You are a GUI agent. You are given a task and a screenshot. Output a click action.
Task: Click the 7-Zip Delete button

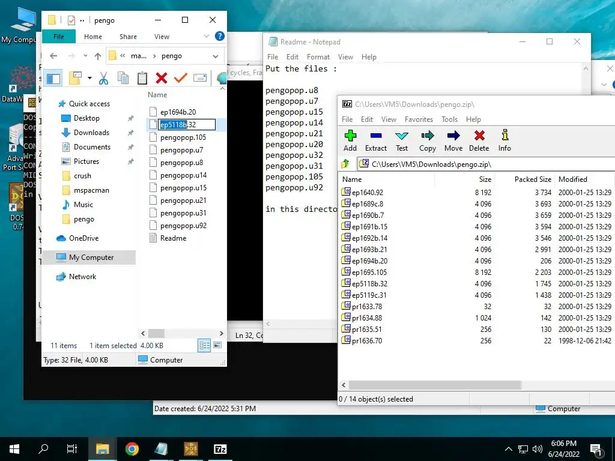[x=479, y=140]
